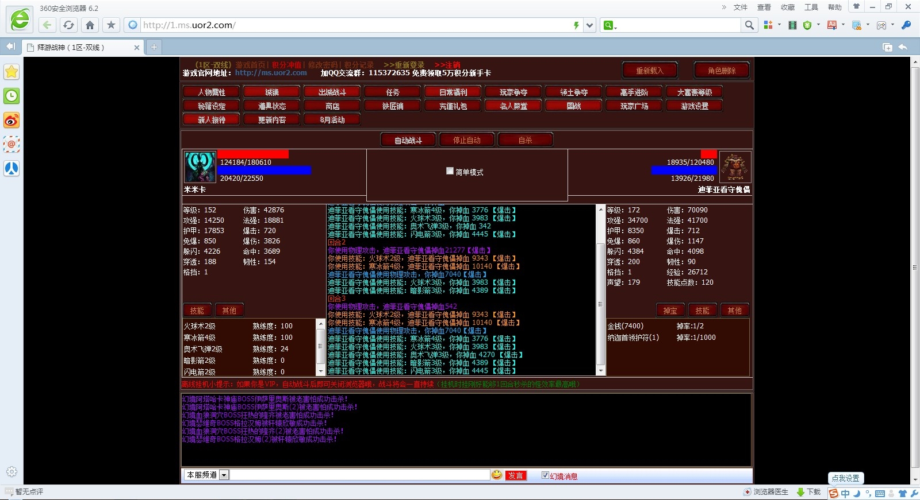The height and width of the screenshot is (500, 920).
Task: Click the chat message input field
Action: (x=359, y=475)
